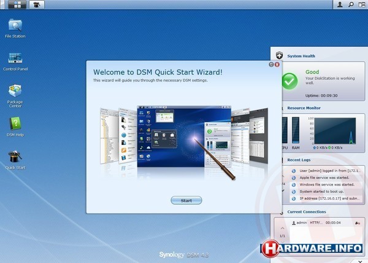Select the 'IP address [172.16.0.17]' log entry
The height and width of the screenshot is (263, 368).
click(326, 198)
